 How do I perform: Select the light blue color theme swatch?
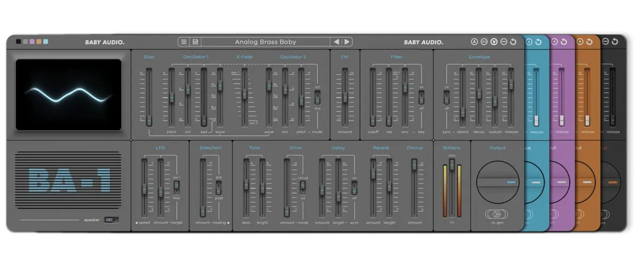(45, 41)
